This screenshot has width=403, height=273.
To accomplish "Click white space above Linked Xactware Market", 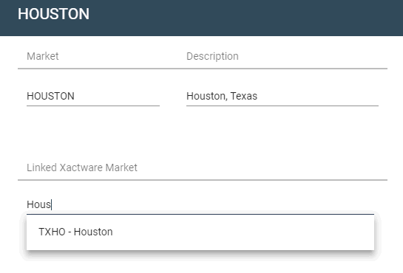I will click(x=203, y=134).
